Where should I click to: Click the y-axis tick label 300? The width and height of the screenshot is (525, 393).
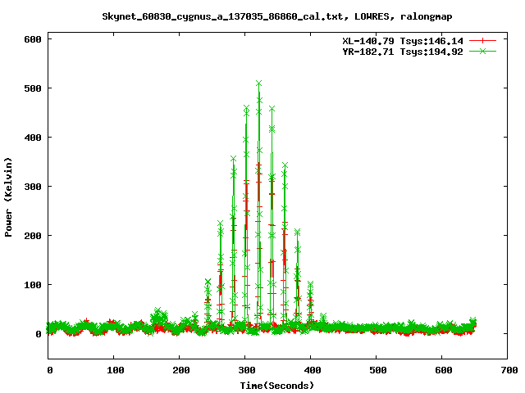(33, 187)
